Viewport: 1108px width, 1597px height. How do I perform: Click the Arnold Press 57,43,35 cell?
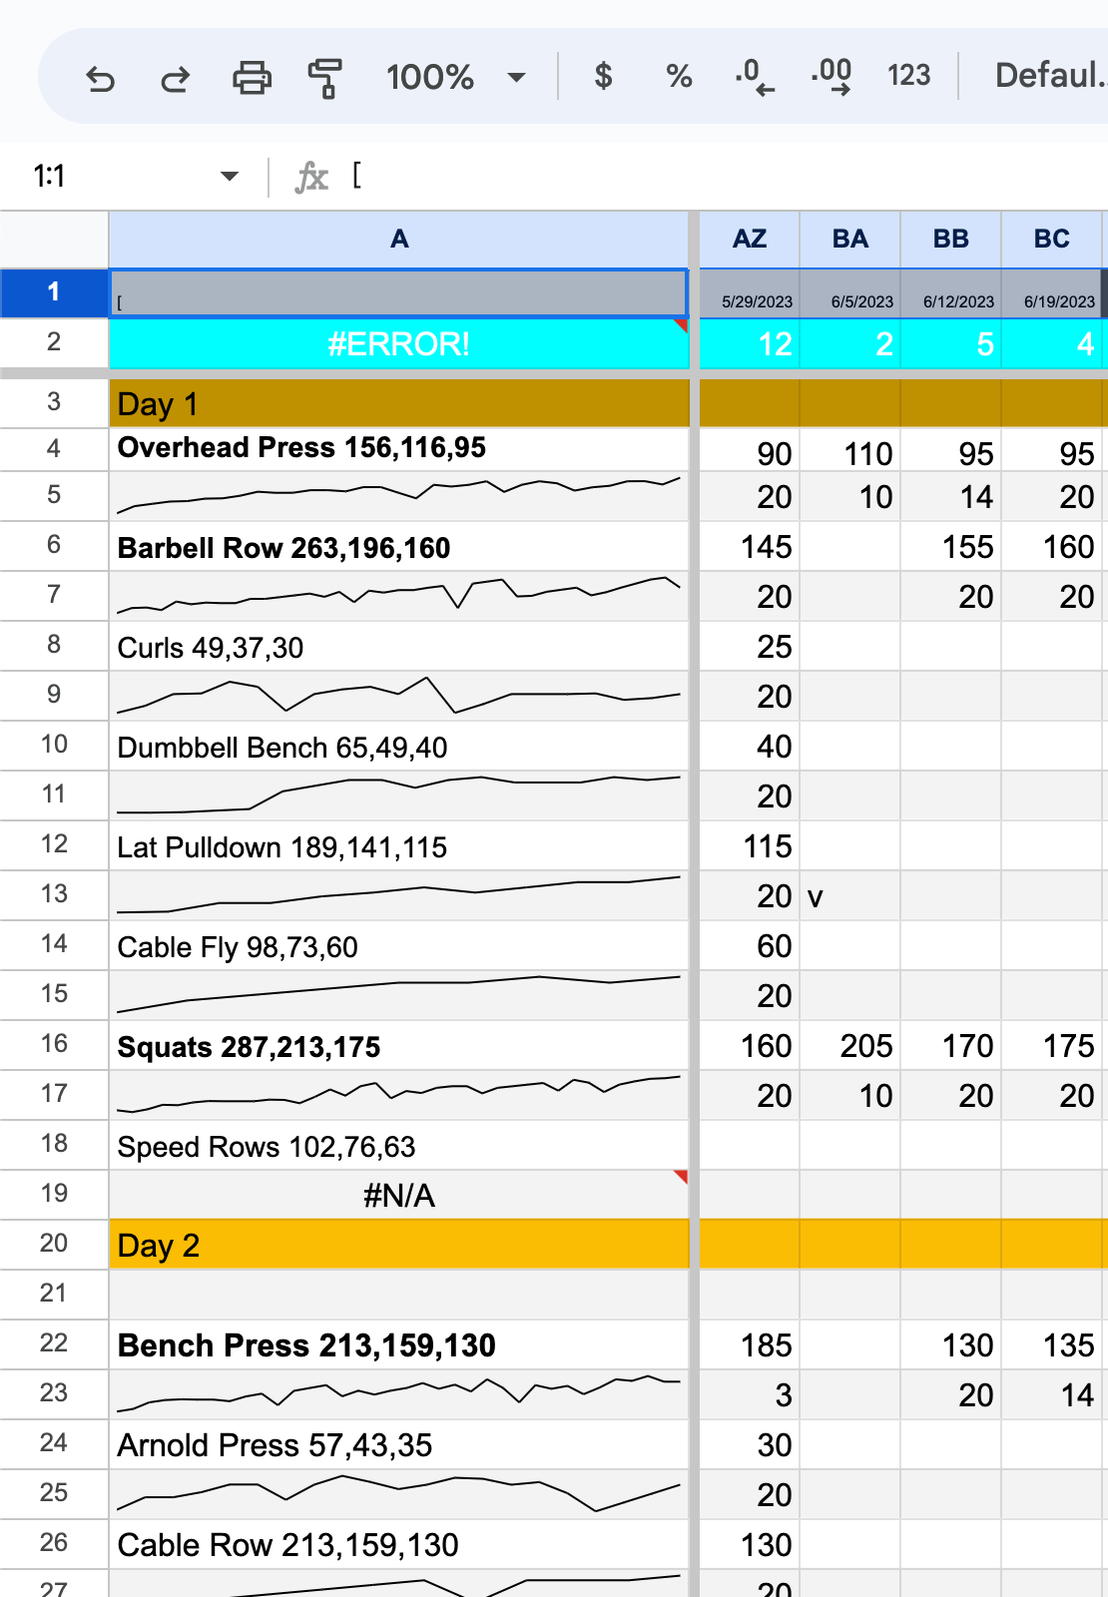tap(398, 1444)
